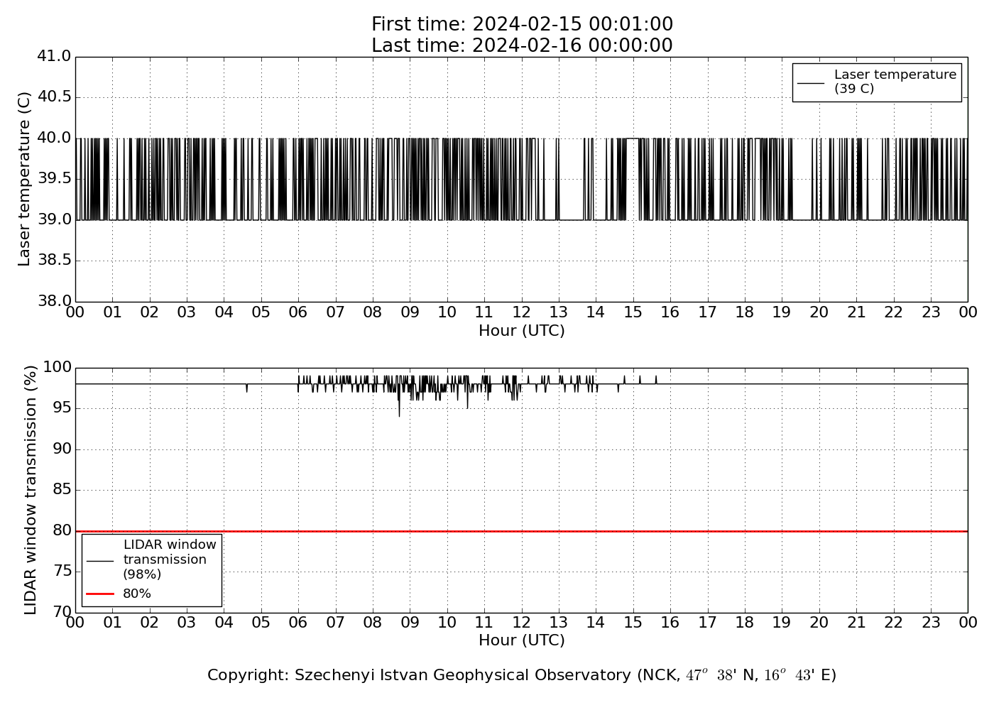994x710 pixels.
Task: Click the "Last time: 2024-02-16 00:00:00" title line
Action: click(522, 45)
